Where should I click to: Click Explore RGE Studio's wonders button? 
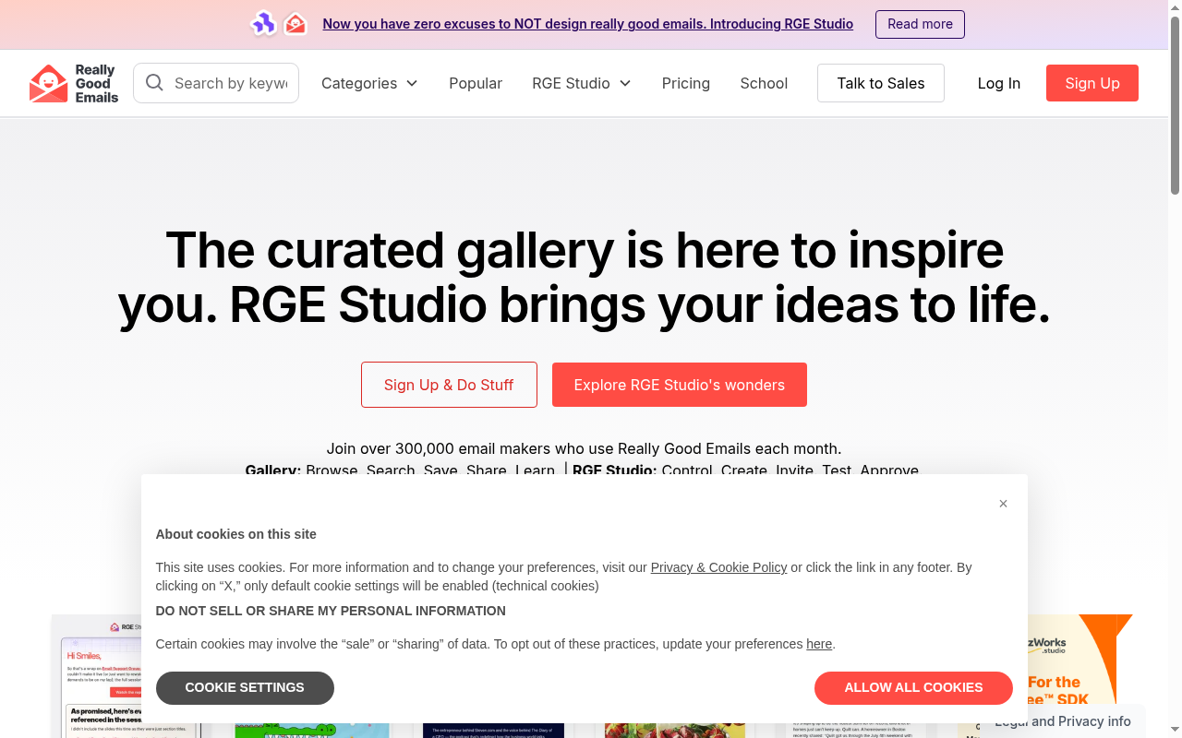pyautogui.click(x=680, y=385)
